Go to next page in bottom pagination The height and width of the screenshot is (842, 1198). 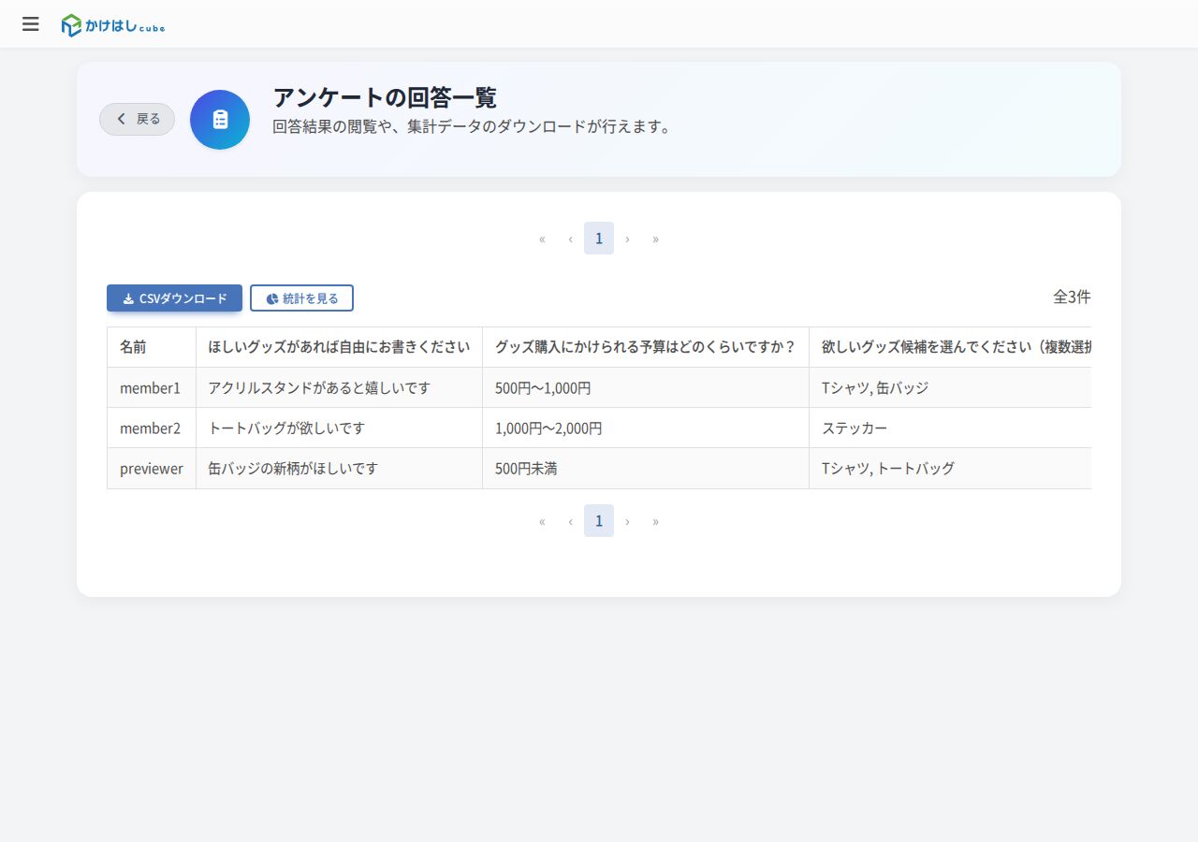click(627, 521)
